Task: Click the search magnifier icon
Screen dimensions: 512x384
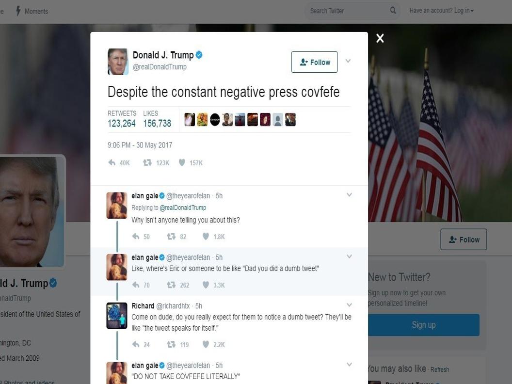Action: [393, 11]
